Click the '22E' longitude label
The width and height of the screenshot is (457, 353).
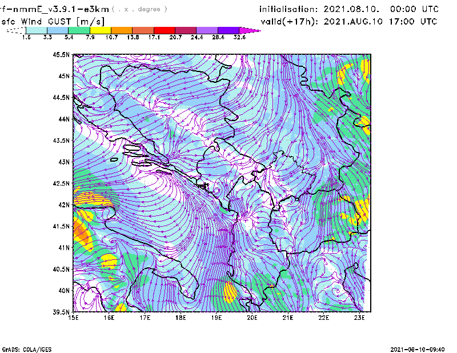(x=323, y=318)
